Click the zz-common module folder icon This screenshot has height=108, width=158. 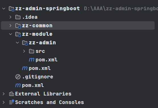18,26
